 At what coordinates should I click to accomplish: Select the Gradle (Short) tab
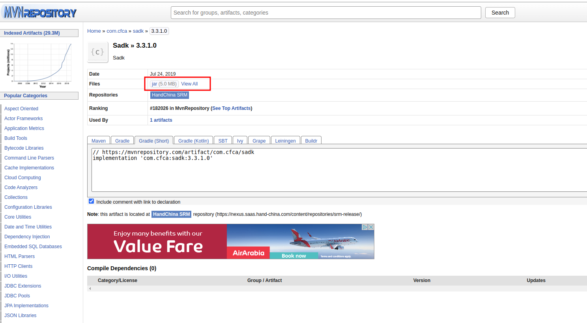[154, 141]
